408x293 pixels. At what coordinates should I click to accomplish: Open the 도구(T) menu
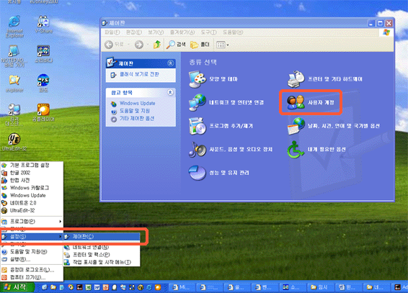coord(208,32)
